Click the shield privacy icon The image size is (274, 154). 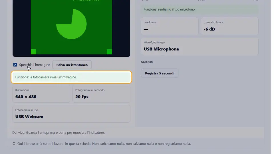[14, 144]
